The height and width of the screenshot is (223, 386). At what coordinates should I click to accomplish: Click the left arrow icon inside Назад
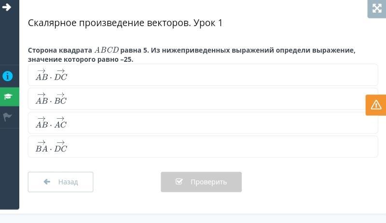[47, 182]
